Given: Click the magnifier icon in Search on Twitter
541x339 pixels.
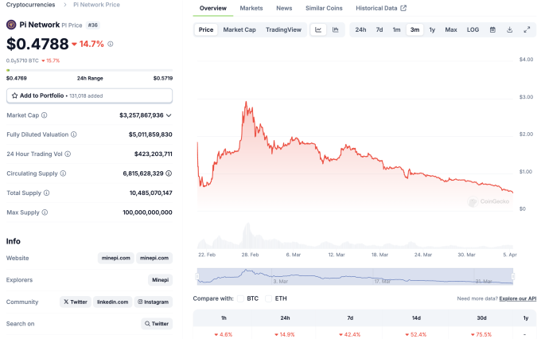Looking at the screenshot, I should point(147,323).
